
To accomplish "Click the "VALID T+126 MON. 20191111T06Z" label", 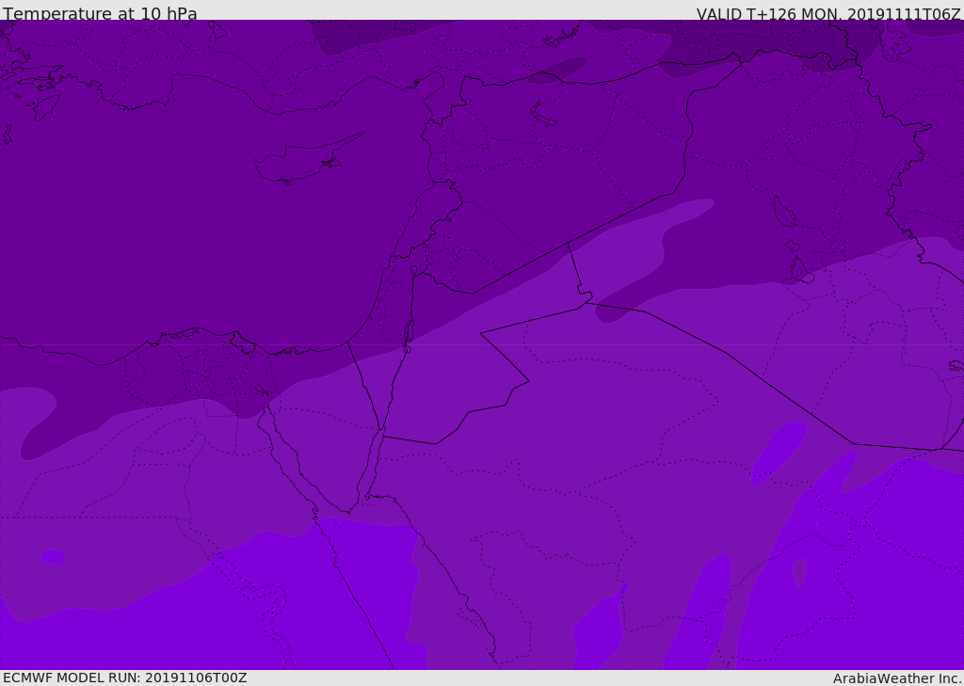I will [828, 14].
